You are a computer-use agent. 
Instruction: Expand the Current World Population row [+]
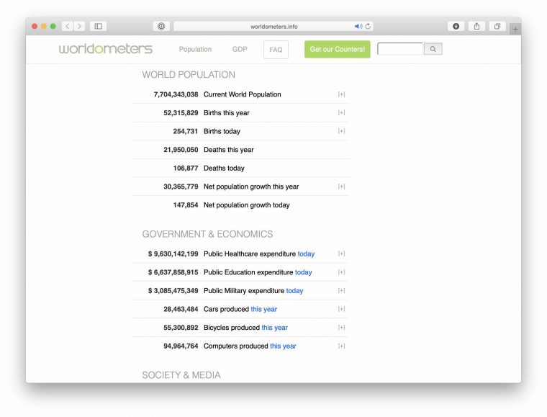341,94
